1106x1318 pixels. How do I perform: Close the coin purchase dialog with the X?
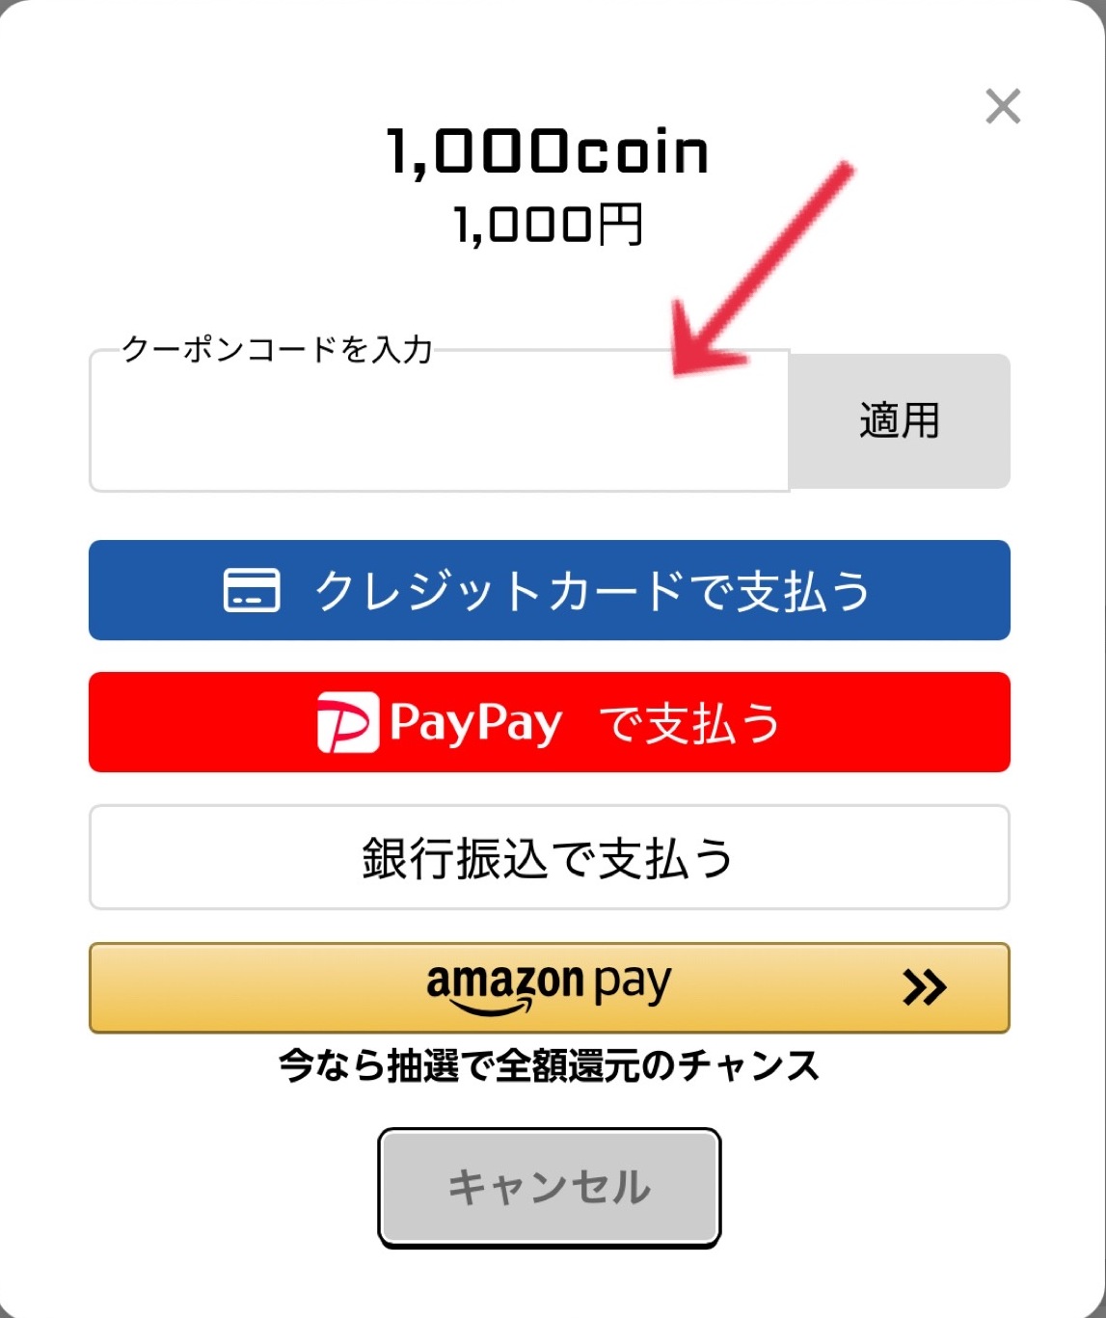[1003, 106]
